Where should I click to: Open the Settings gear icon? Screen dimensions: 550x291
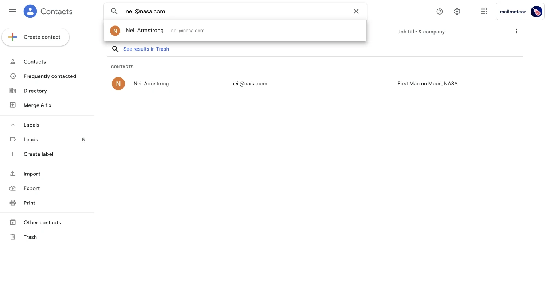tap(457, 11)
